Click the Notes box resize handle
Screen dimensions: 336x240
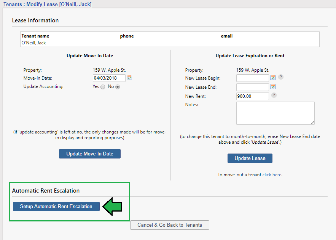pyautogui.click(x=312, y=122)
